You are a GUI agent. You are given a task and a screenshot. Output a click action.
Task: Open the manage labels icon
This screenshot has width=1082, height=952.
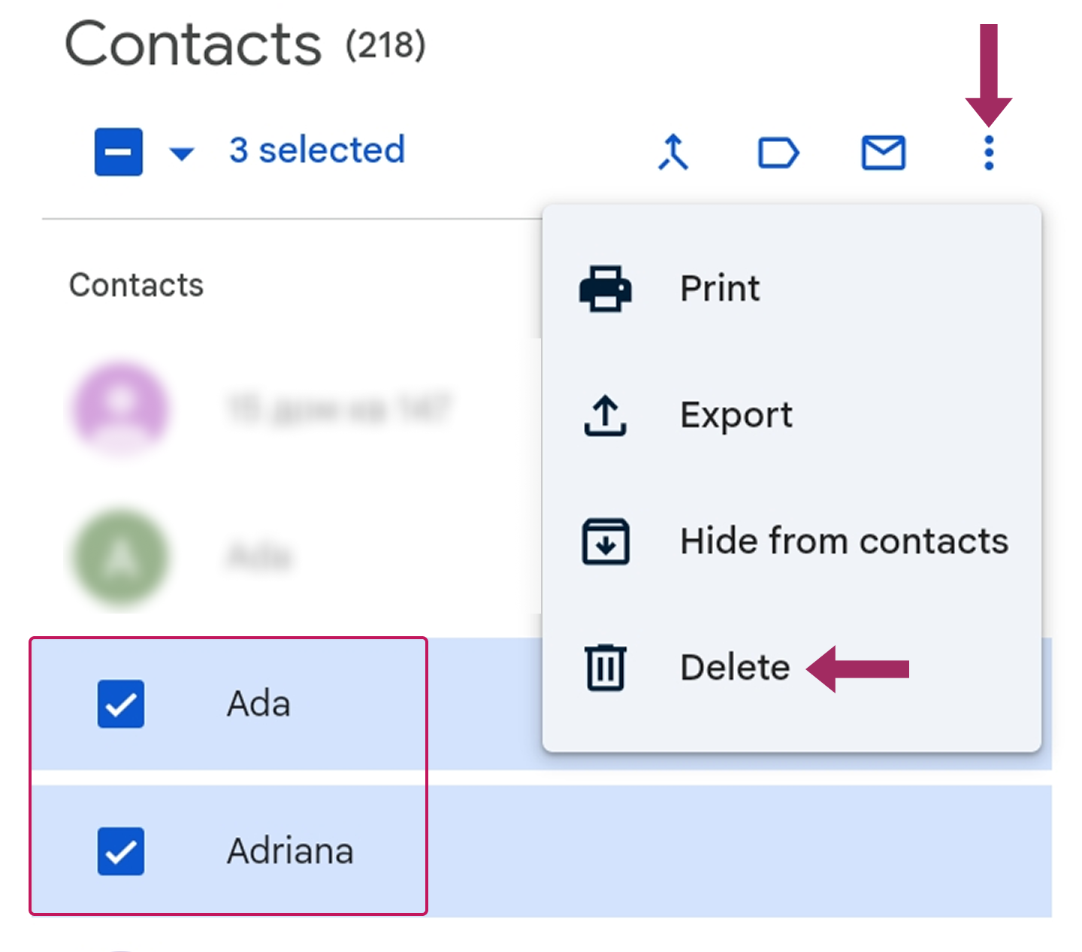click(x=778, y=153)
